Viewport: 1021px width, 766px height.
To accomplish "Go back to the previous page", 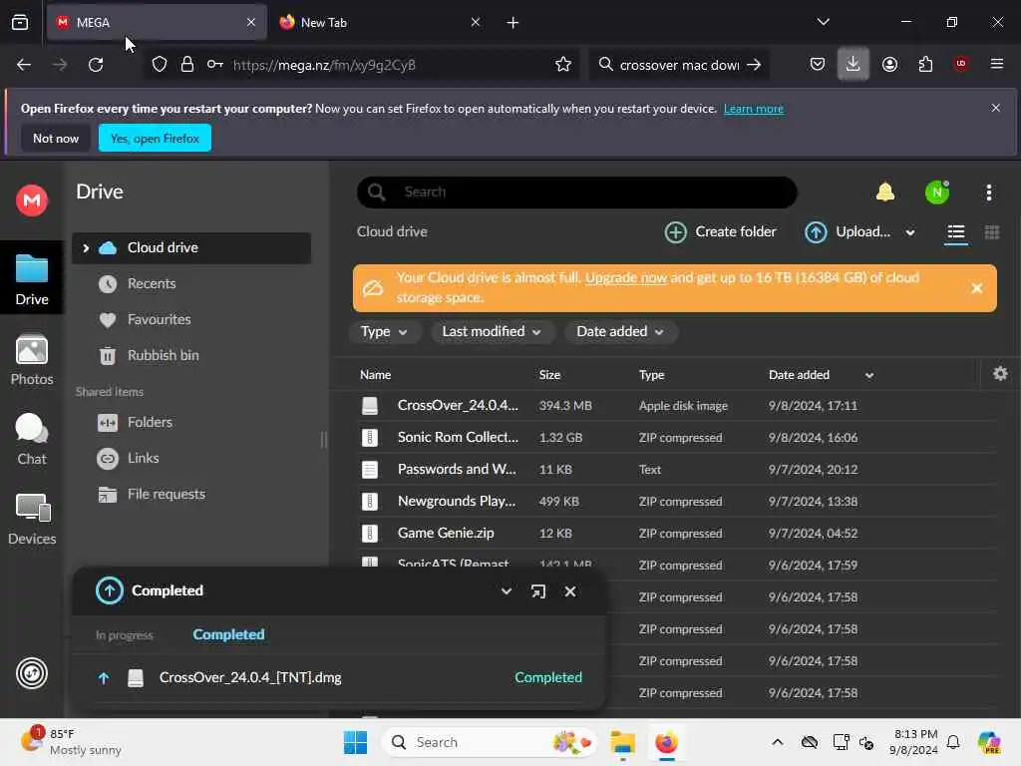I will coord(24,65).
